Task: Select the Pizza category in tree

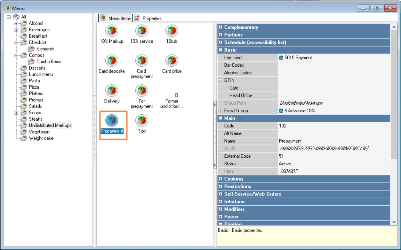Action: 34,87
